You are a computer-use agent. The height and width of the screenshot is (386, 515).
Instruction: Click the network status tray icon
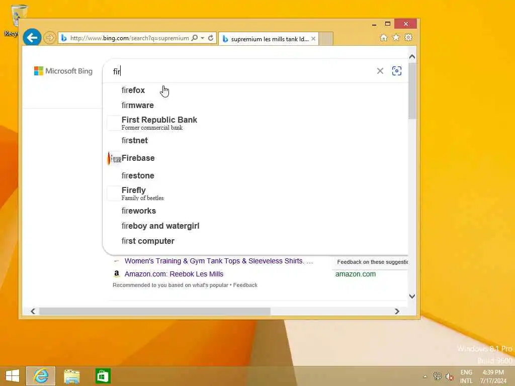437,376
